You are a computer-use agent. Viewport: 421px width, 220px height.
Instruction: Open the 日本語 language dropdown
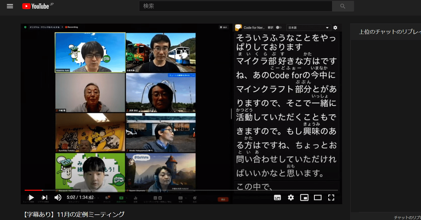point(309,28)
